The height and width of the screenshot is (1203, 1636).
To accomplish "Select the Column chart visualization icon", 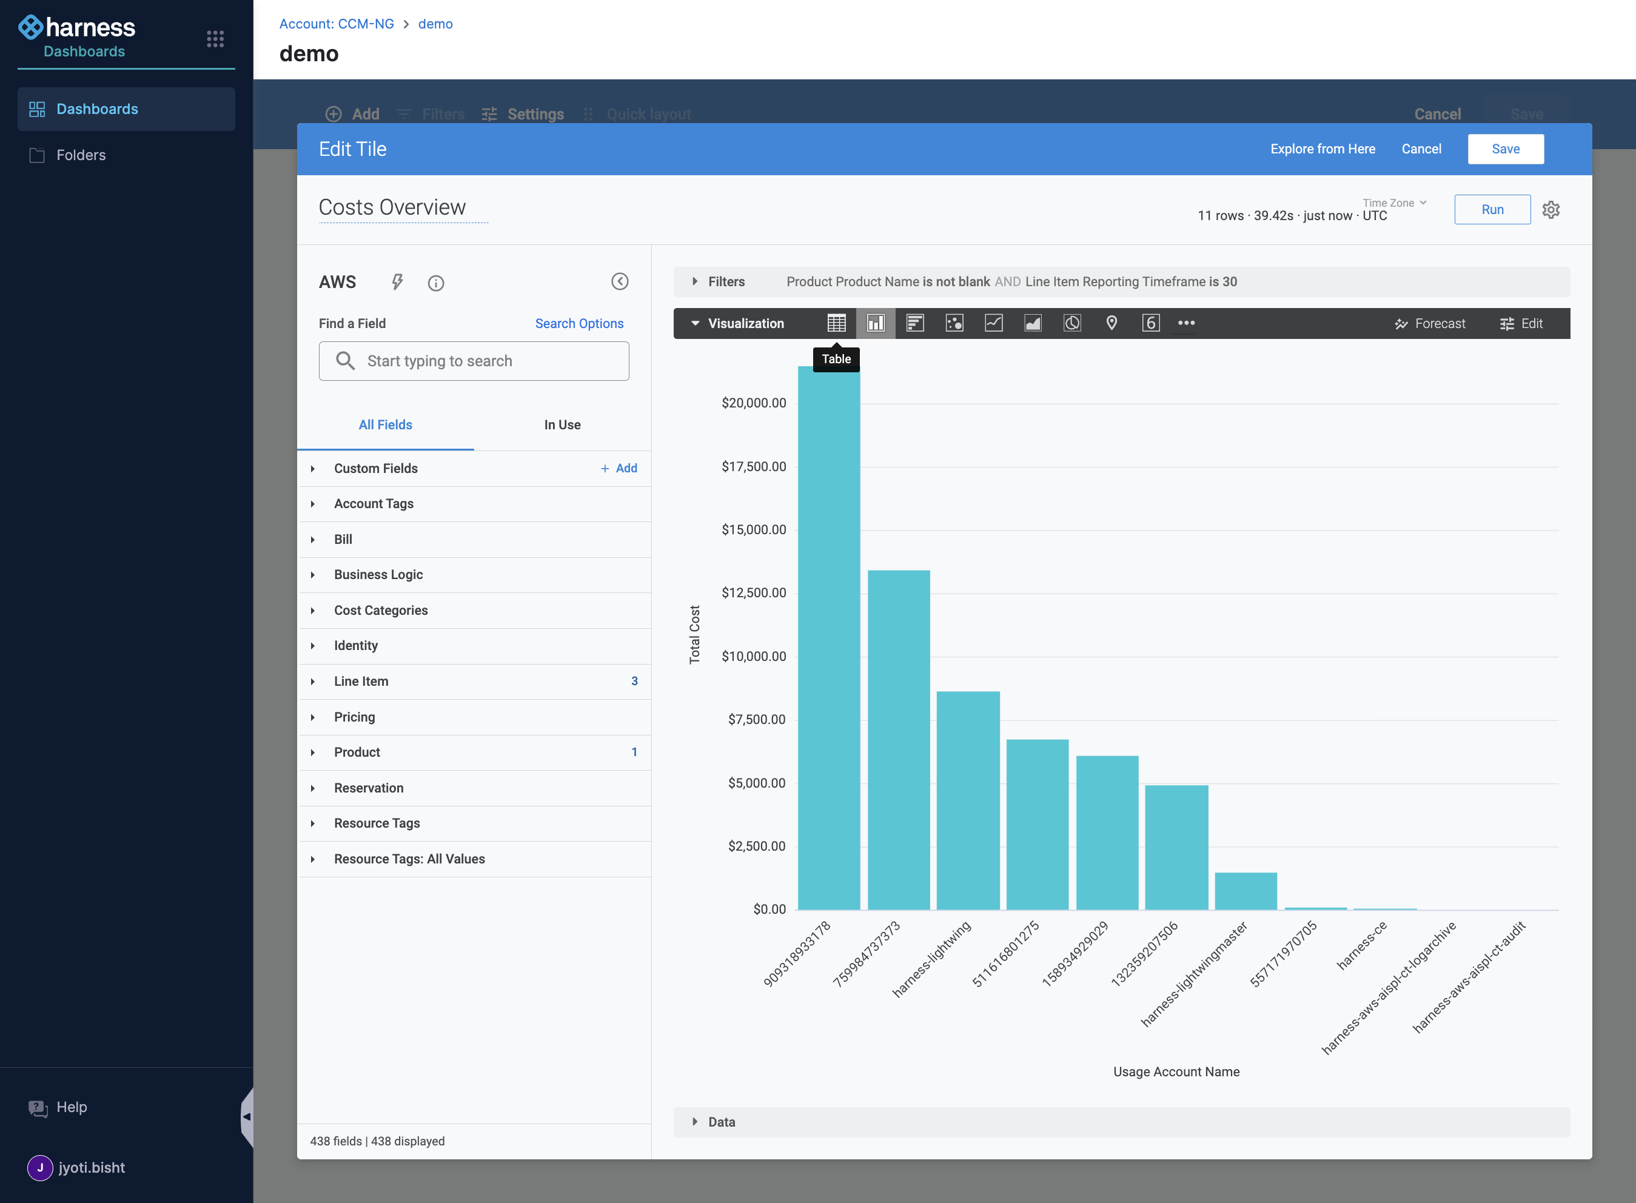I will click(x=875, y=323).
